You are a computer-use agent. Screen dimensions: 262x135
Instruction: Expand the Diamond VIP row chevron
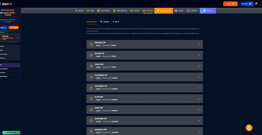199,88
